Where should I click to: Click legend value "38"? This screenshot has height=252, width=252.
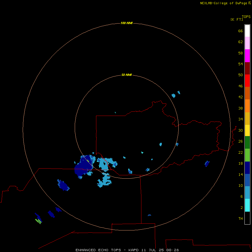(x=241, y=108)
